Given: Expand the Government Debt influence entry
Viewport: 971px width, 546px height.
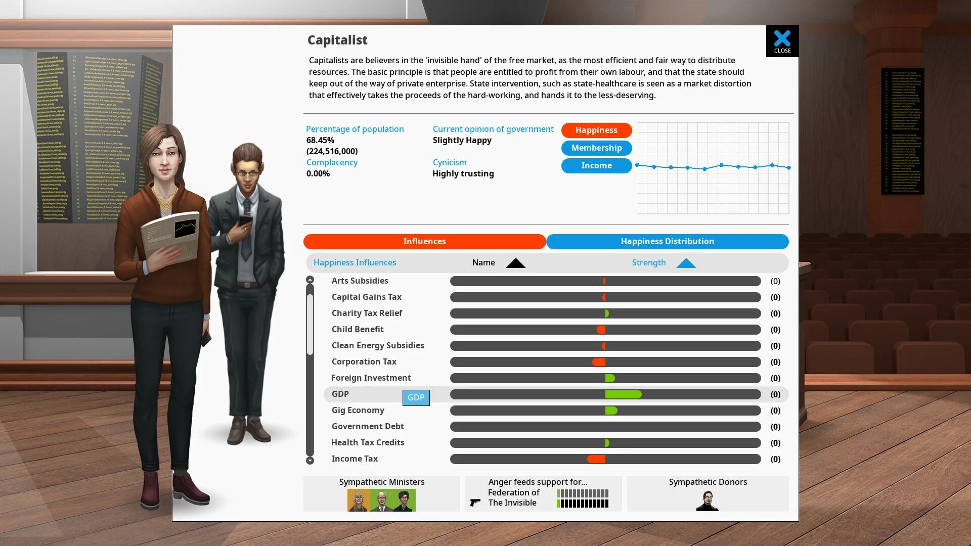Looking at the screenshot, I should pyautogui.click(x=368, y=426).
